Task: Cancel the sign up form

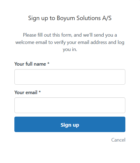Action: (118, 140)
